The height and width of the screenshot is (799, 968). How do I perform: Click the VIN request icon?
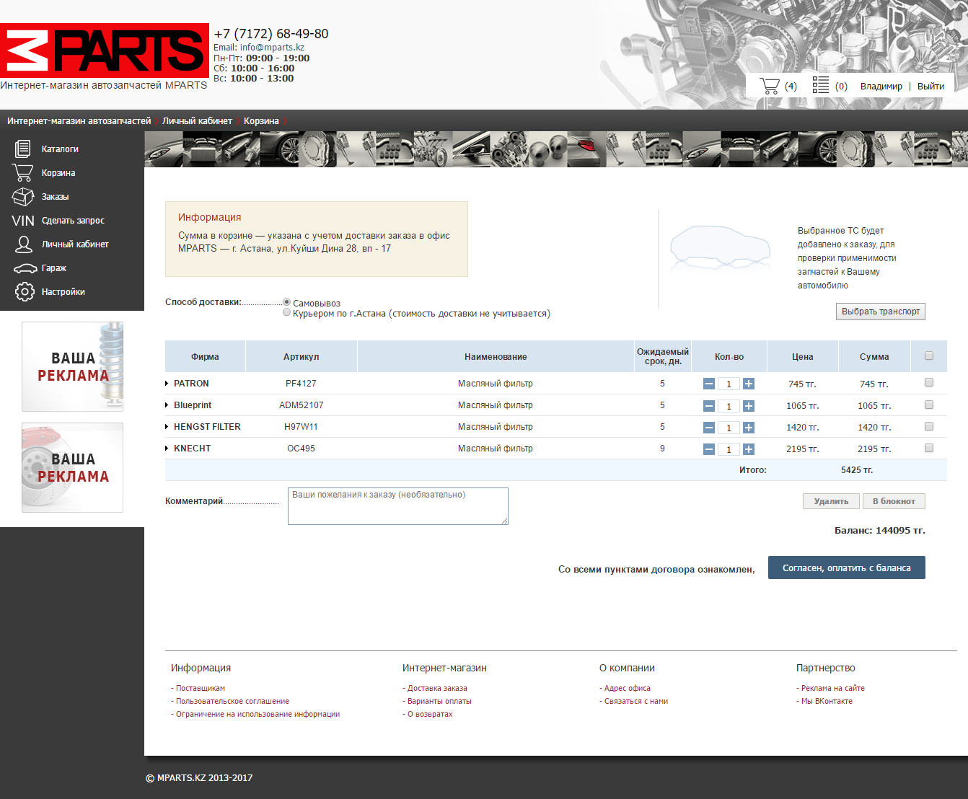23,221
